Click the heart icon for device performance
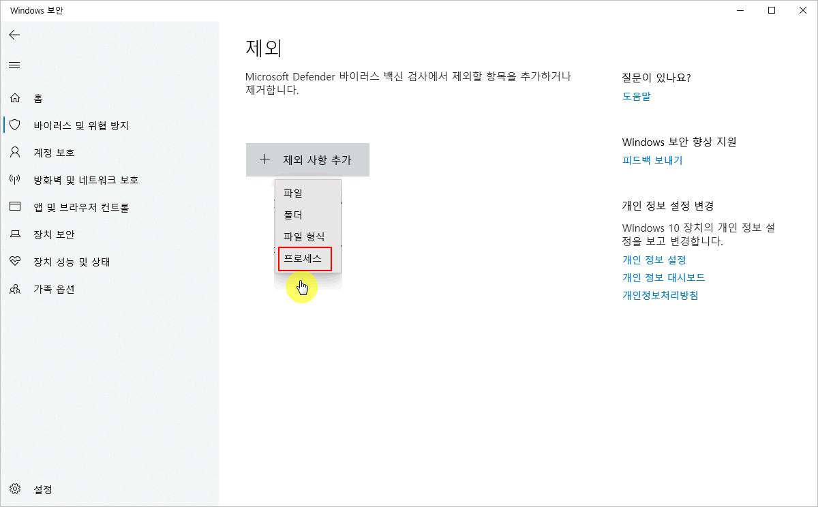This screenshot has height=507, width=818. point(15,262)
